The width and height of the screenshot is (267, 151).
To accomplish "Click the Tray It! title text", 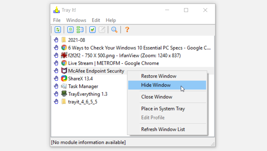I will [69, 10].
